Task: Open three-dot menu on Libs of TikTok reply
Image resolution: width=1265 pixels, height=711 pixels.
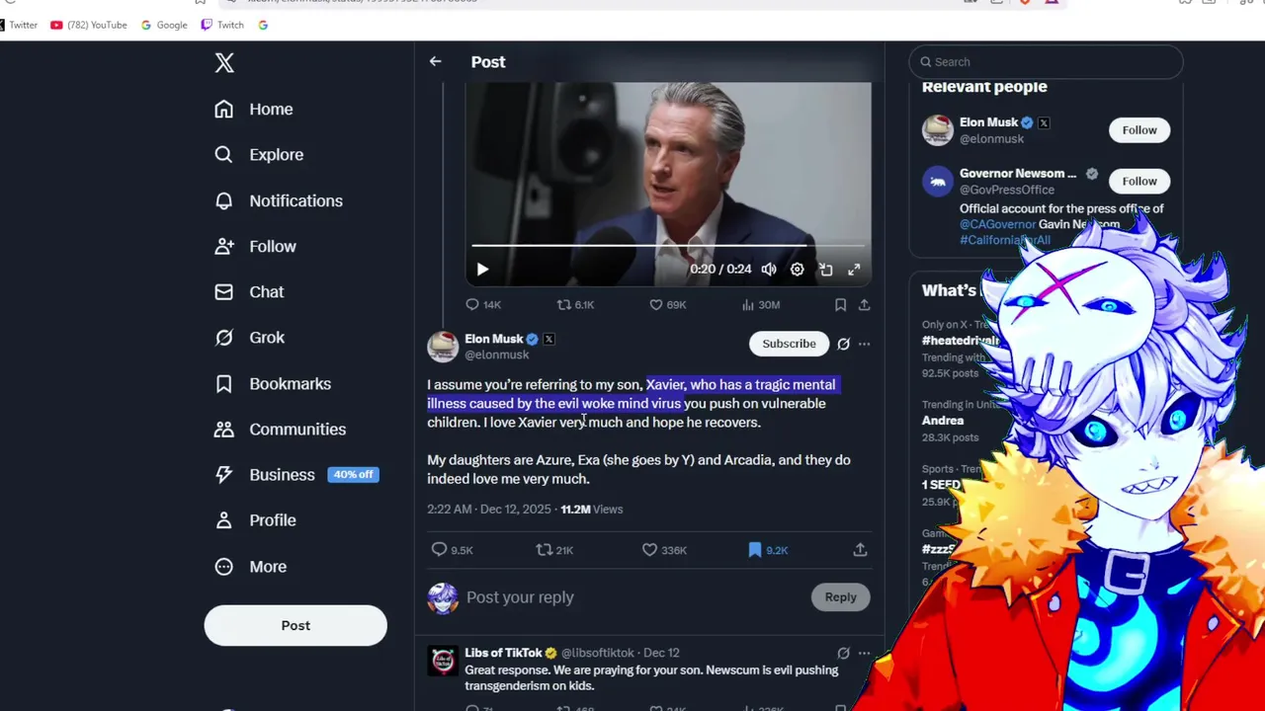Action: tap(864, 653)
